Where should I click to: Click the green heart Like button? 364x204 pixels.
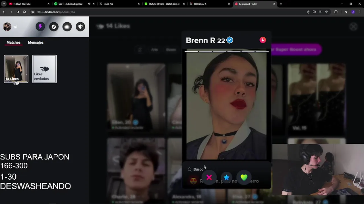point(244,178)
